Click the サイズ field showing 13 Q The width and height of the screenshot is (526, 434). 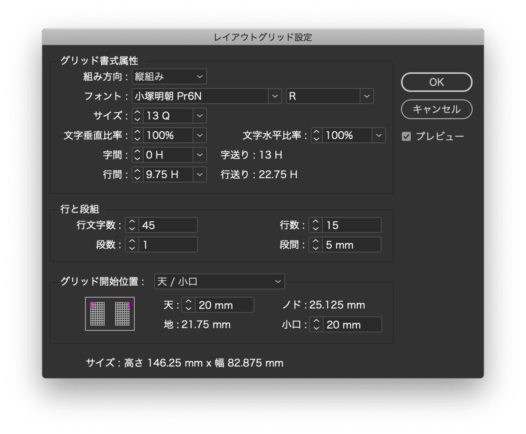click(x=168, y=116)
